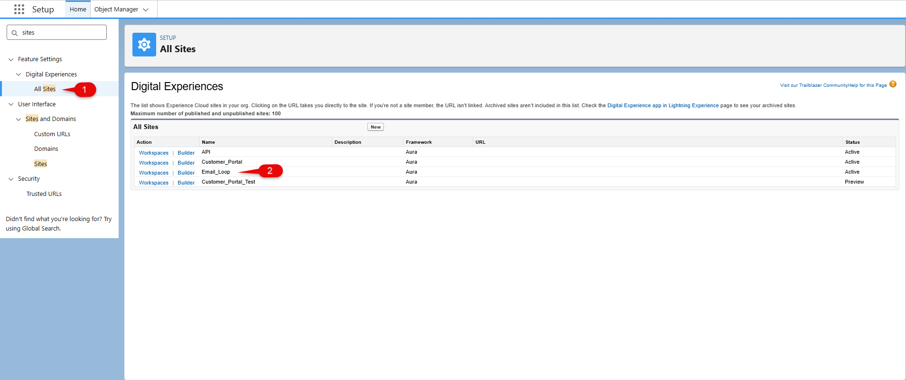Image resolution: width=906 pixels, height=380 pixels.
Task: Open Sites under Sites and Domains
Action: 40,164
